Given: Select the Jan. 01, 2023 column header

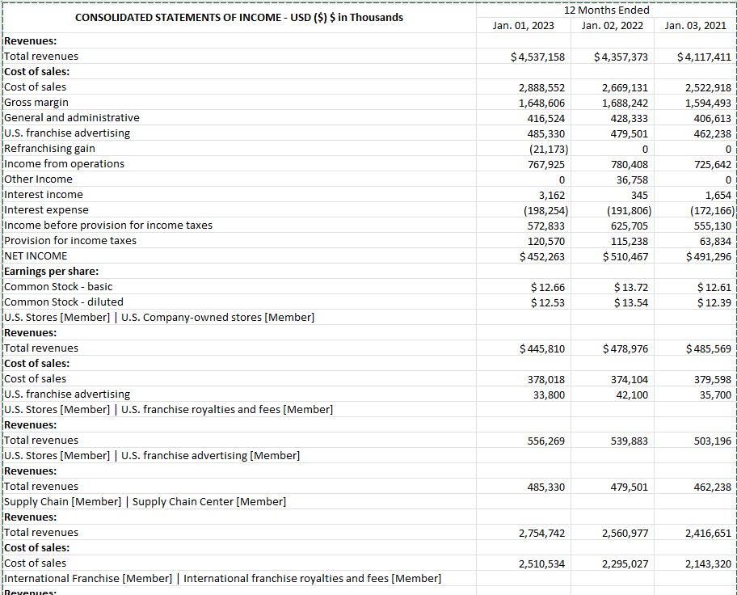Looking at the screenshot, I should (x=523, y=25).
